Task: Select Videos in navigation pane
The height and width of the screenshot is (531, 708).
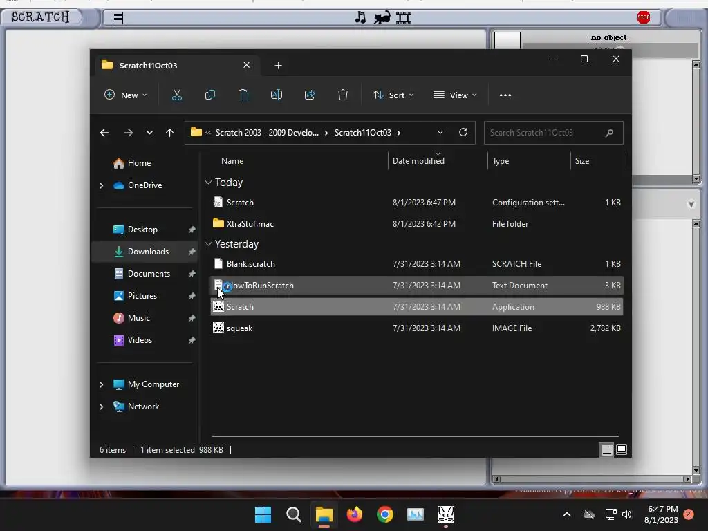Action: click(145, 340)
